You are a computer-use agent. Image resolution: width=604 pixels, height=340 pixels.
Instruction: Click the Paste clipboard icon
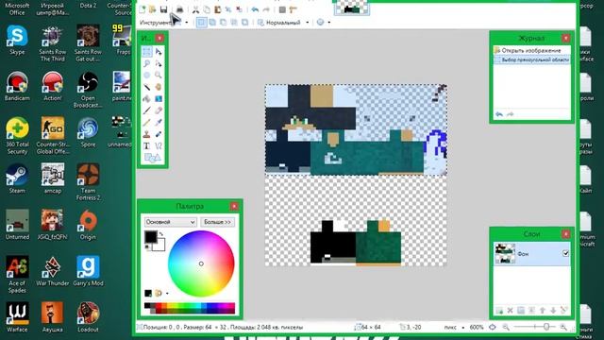(218, 9)
